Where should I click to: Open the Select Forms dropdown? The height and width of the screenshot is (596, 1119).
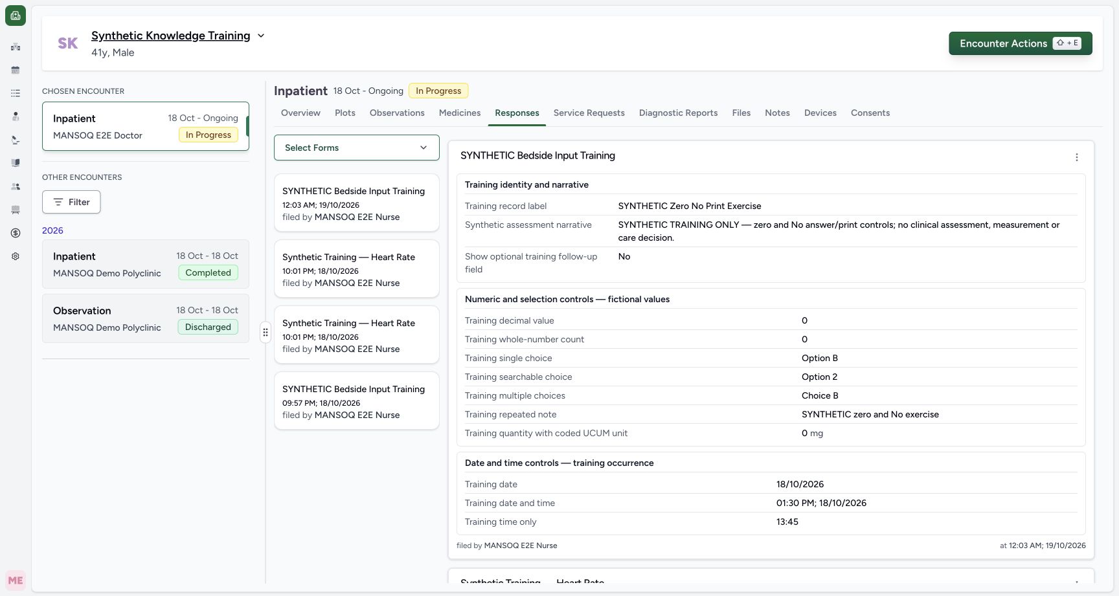point(357,148)
